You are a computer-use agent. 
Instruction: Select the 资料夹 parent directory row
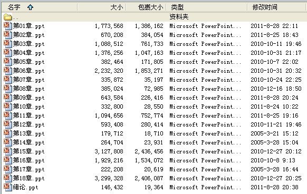[153, 17]
